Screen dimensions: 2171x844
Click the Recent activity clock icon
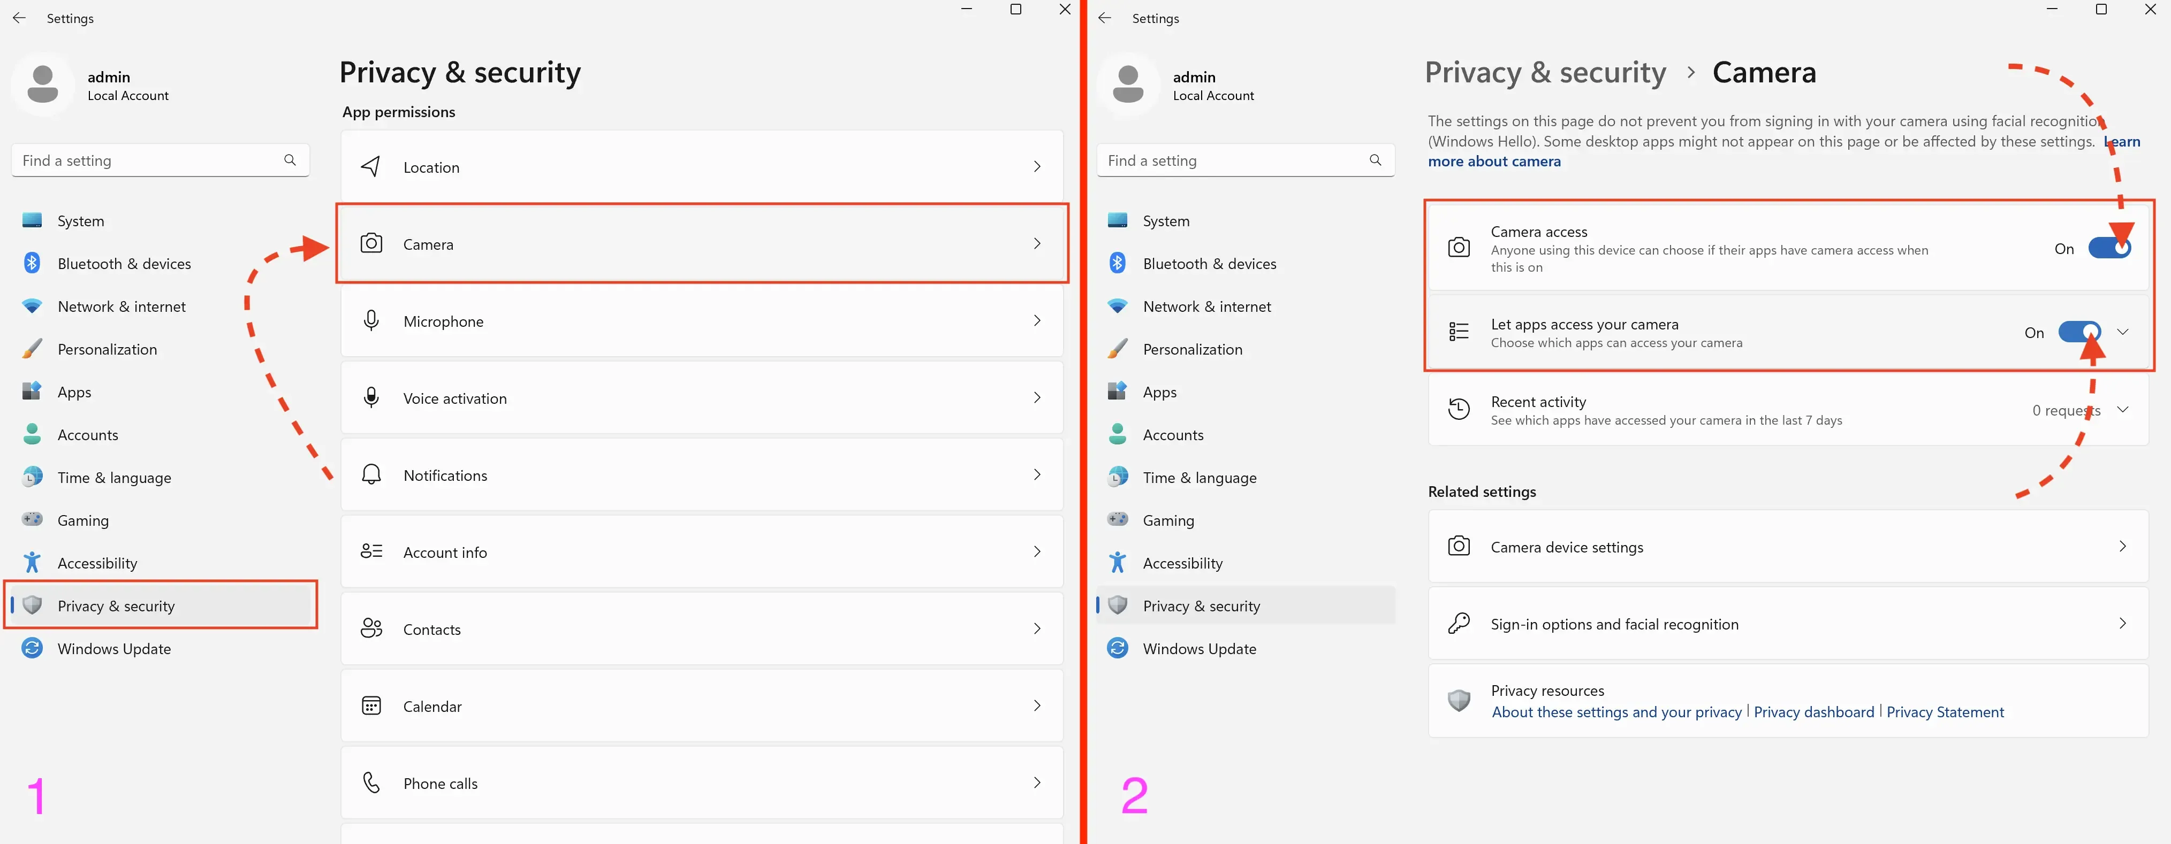(1458, 409)
